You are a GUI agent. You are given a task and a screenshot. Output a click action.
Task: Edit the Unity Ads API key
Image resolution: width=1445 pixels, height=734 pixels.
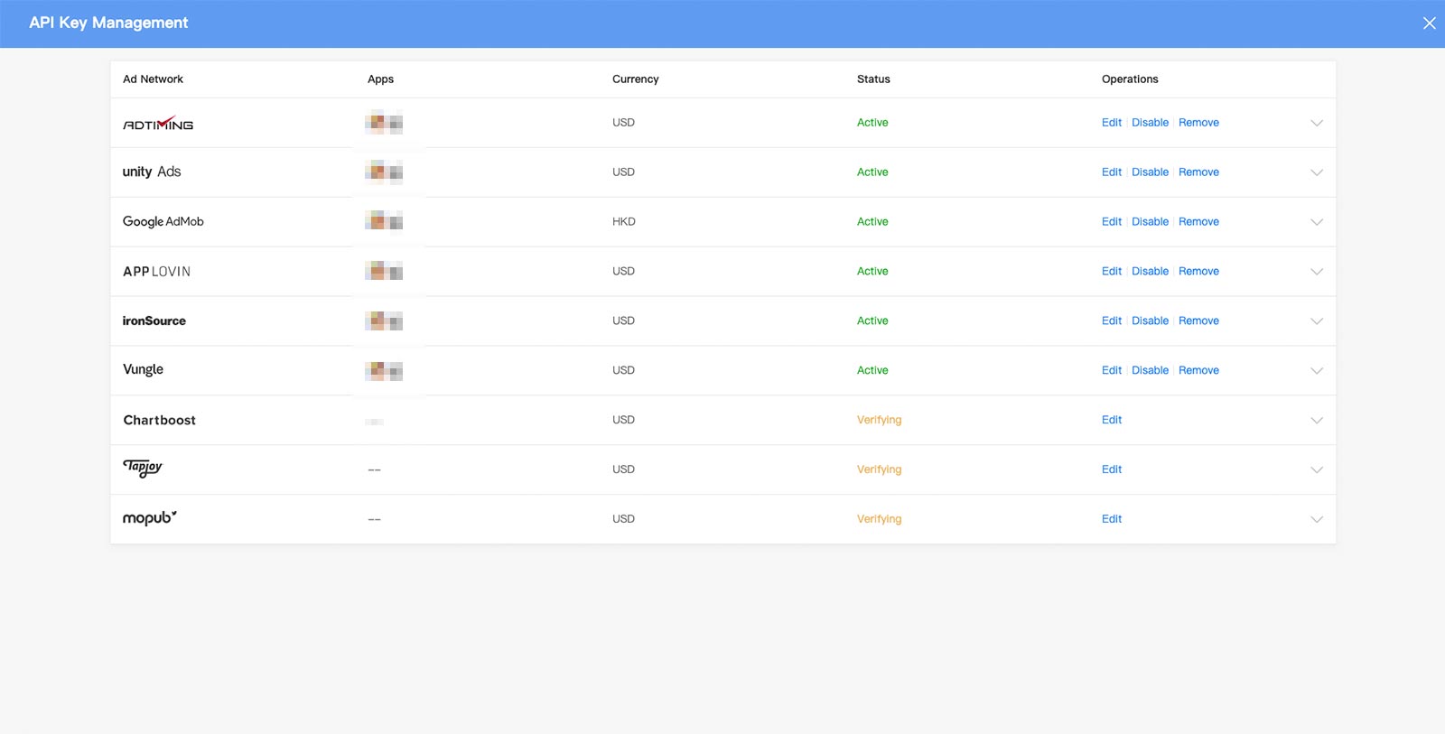pos(1112,172)
